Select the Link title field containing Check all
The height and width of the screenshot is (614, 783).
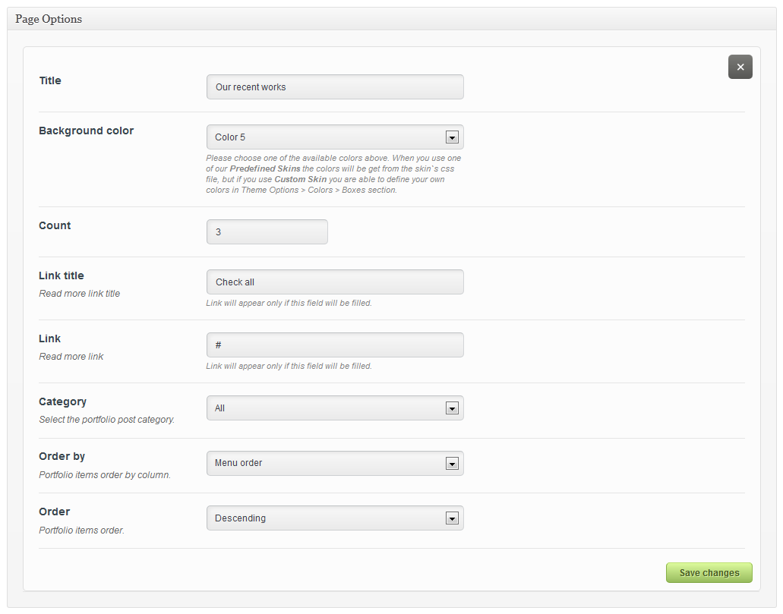(334, 282)
